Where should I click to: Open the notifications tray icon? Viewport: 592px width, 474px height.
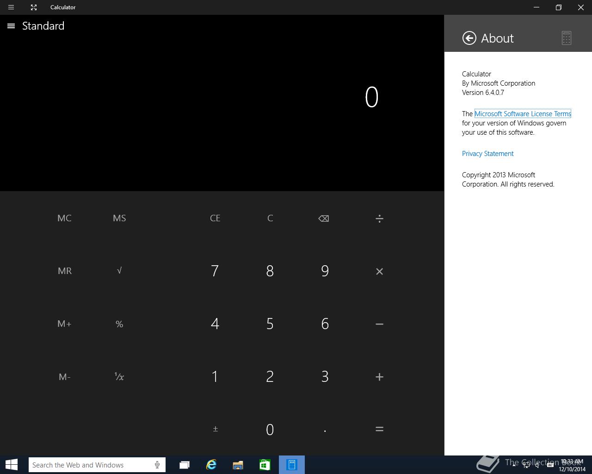[x=550, y=465]
